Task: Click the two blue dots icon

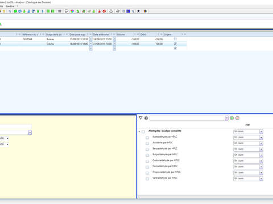Action: 43,11
